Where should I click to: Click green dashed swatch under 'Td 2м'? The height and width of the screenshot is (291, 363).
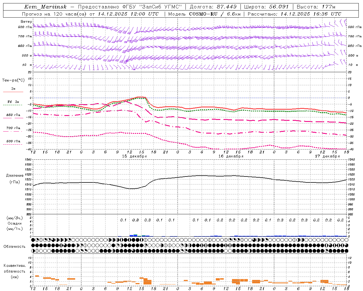13,105
